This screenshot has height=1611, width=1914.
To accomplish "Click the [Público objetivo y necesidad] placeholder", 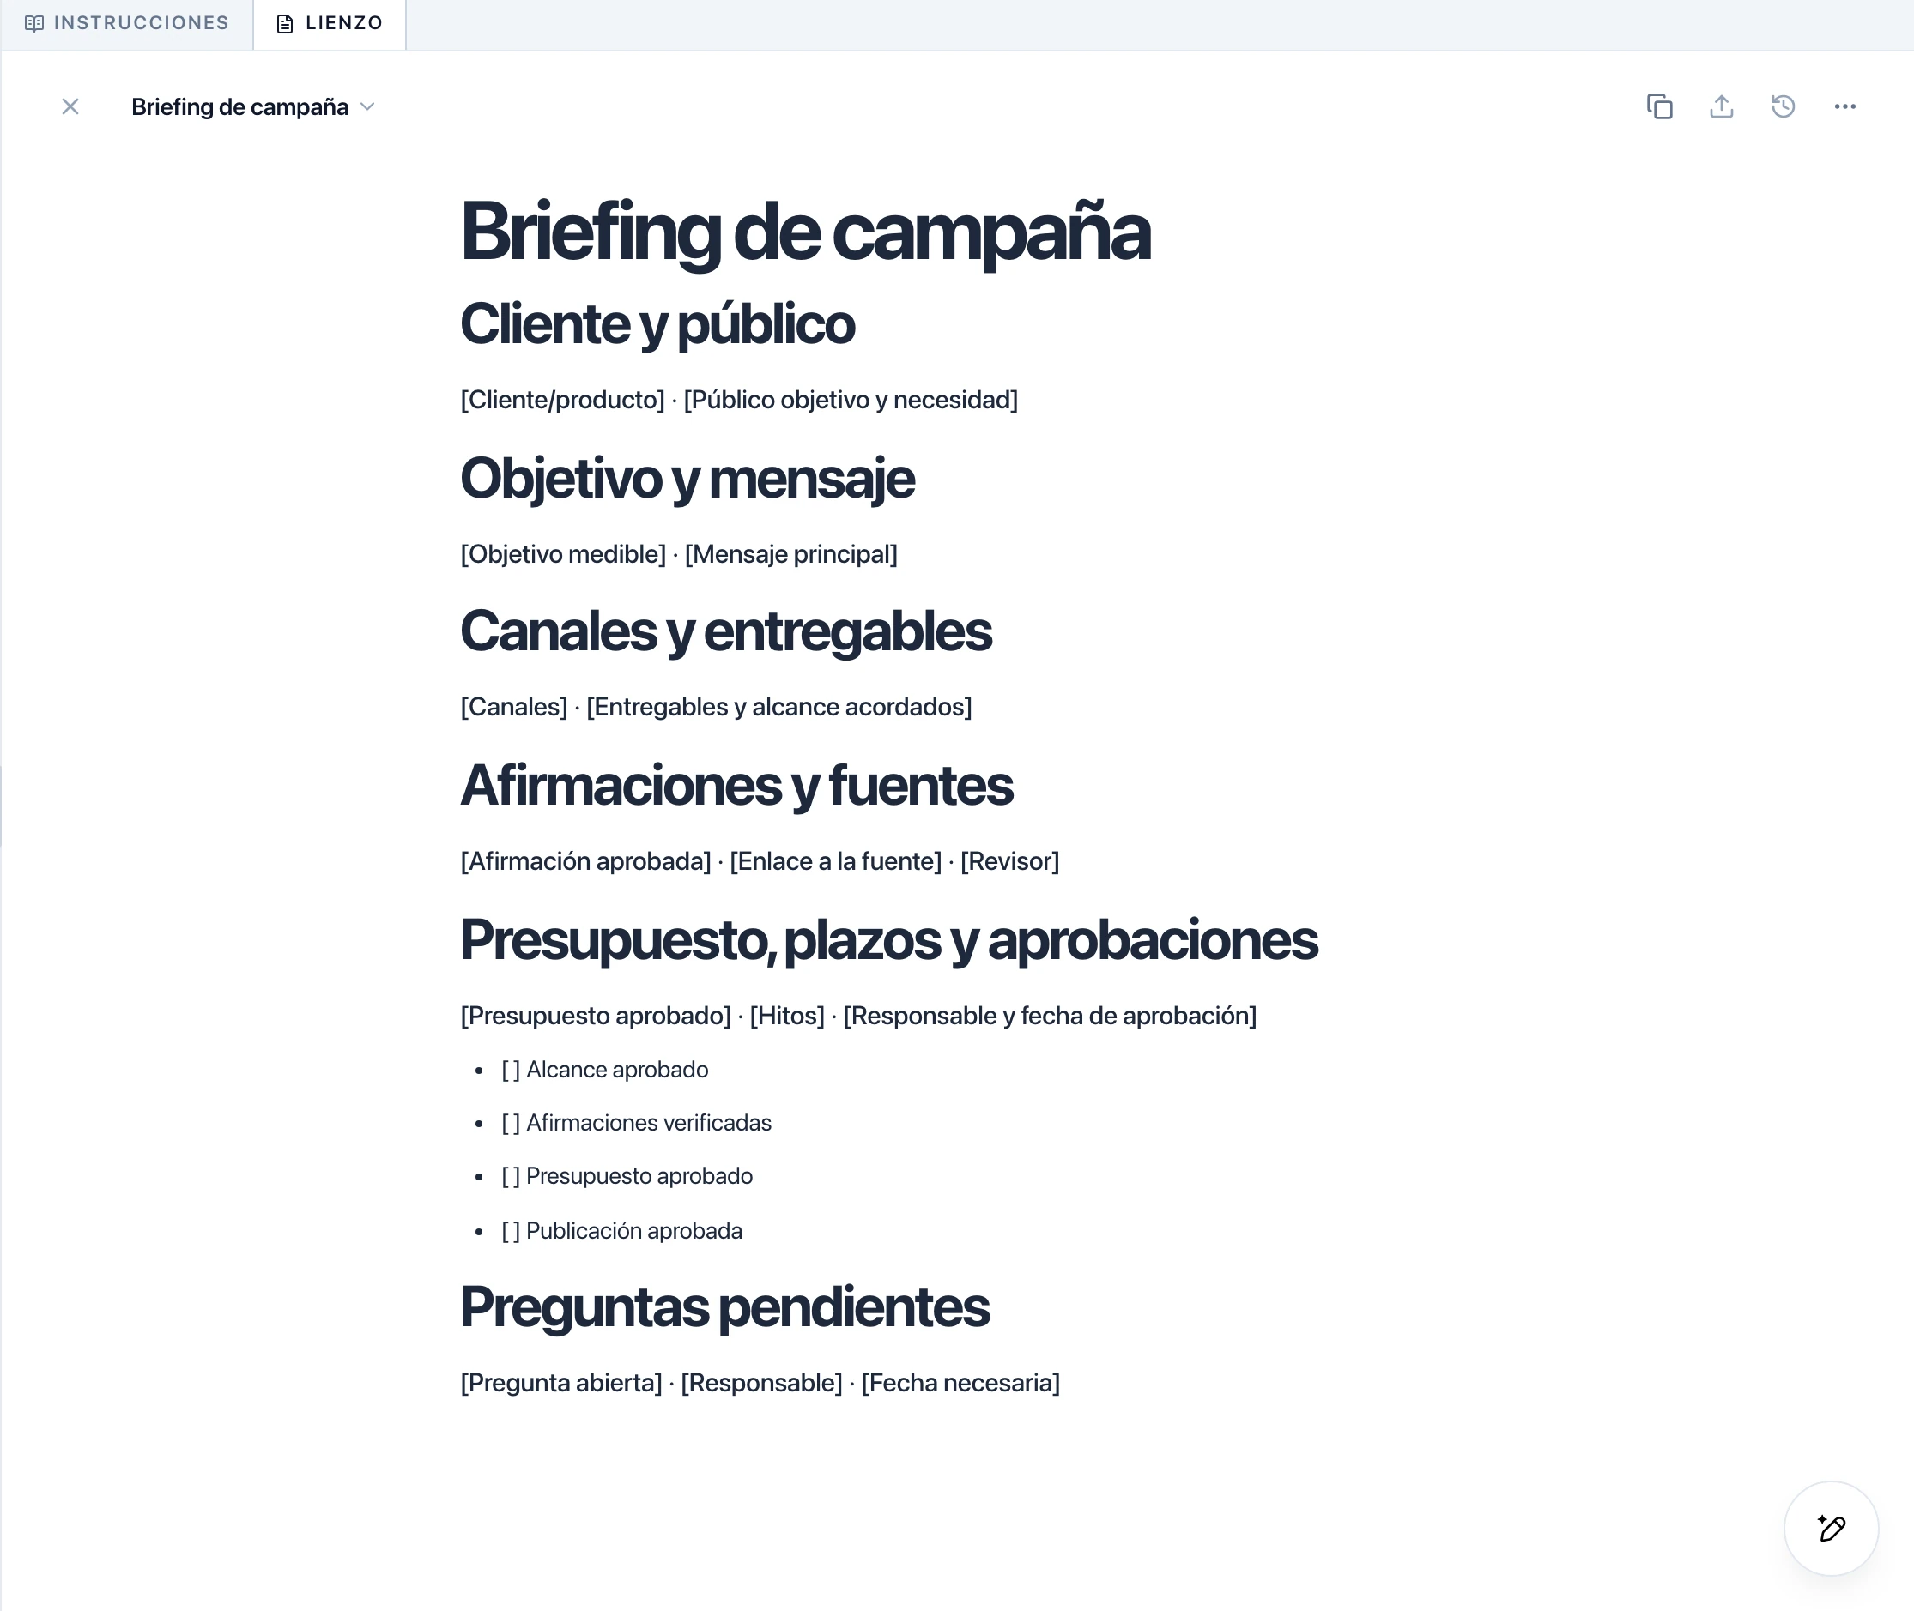I will tap(851, 400).
